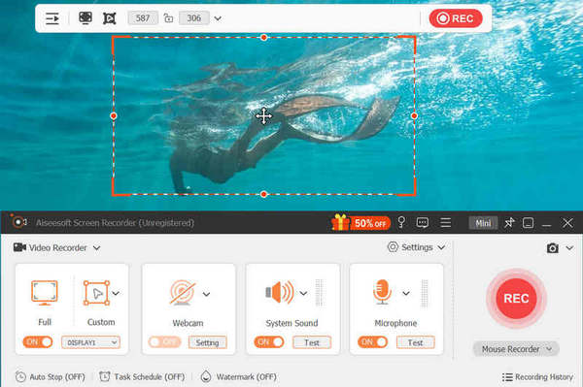Toggle the aspect ratio lock icon
Image resolution: width=583 pixels, height=387 pixels.
[x=168, y=17]
